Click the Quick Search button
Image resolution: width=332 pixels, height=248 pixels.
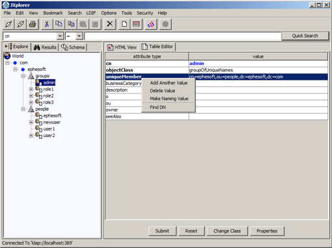[305, 36]
